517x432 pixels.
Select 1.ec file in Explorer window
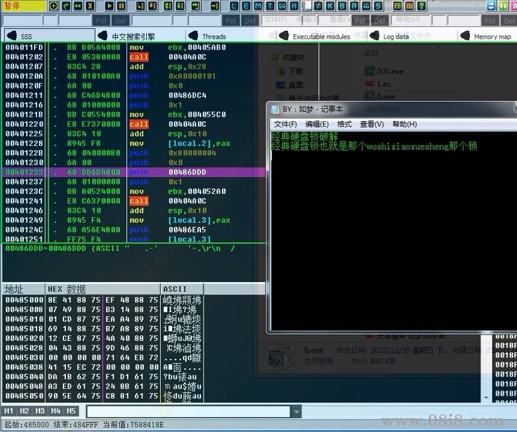point(378,84)
